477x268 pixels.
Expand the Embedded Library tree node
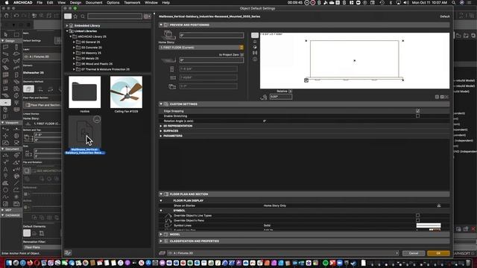click(67, 25)
